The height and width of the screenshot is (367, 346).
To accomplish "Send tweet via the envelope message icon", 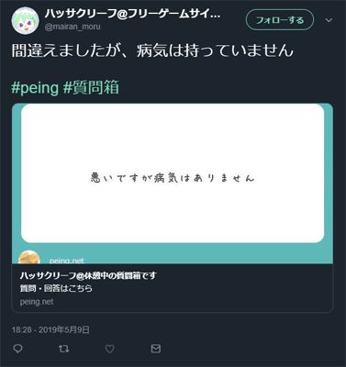I will (x=156, y=349).
